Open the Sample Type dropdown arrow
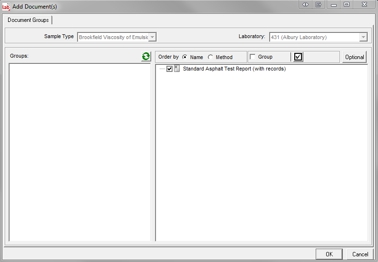The image size is (378, 262). (x=153, y=37)
